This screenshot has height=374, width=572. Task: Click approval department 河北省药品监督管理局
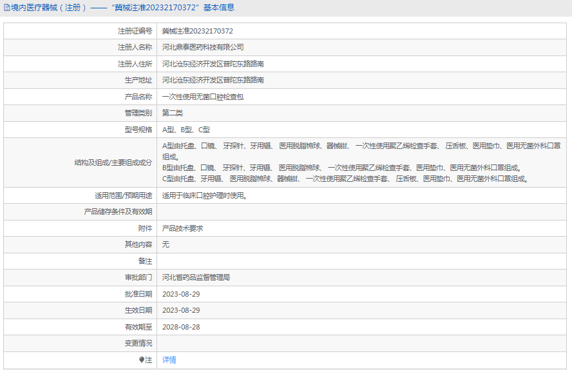point(196,277)
